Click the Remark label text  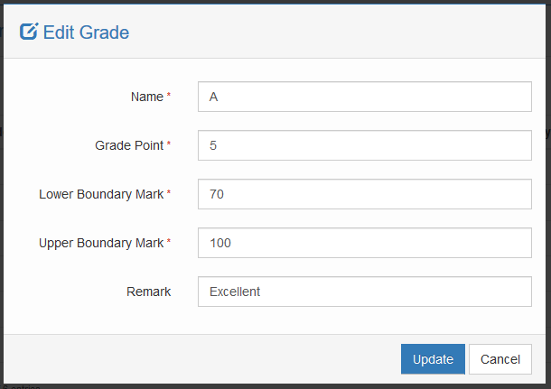(149, 292)
